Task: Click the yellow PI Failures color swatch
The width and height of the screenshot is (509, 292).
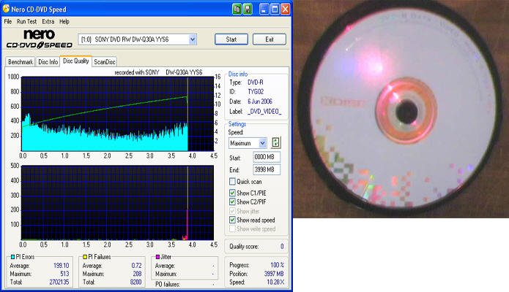Action: pyautogui.click(x=85, y=257)
